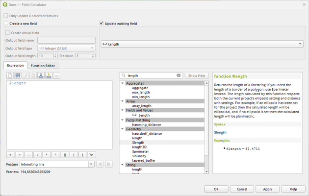Open the existing field Length dropdown
This screenshot has width=309, height=196.
[x=202, y=44]
